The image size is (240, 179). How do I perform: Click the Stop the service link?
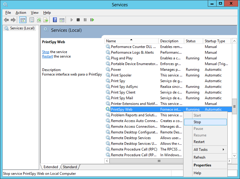click(46, 52)
